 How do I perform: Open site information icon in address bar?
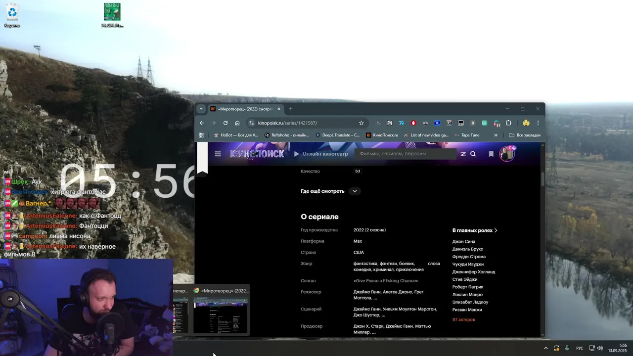[251, 123]
